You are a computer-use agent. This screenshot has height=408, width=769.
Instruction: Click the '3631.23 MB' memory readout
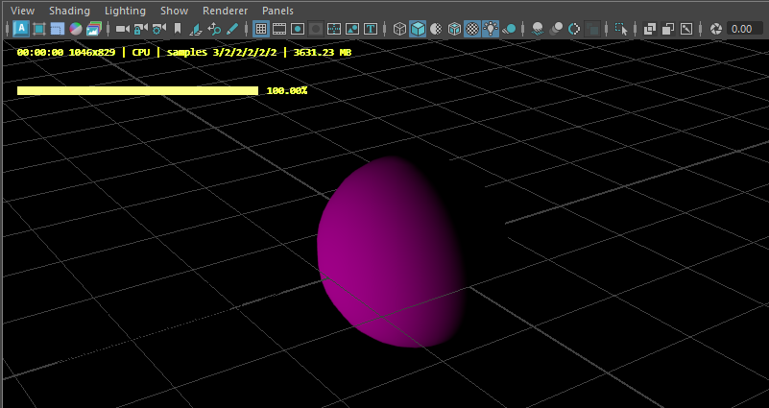tap(323, 52)
